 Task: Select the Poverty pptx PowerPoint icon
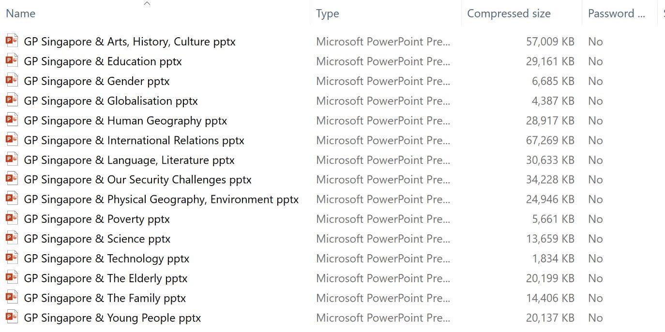(x=12, y=218)
